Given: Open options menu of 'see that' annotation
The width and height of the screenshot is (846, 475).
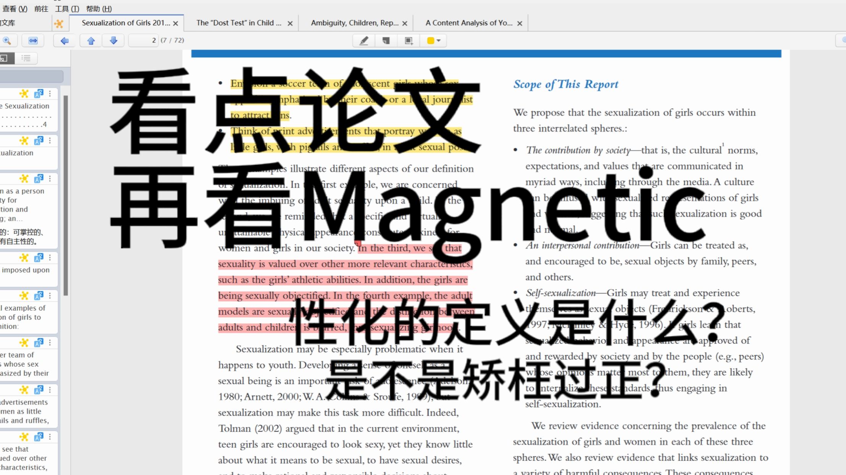Looking at the screenshot, I should [50, 437].
